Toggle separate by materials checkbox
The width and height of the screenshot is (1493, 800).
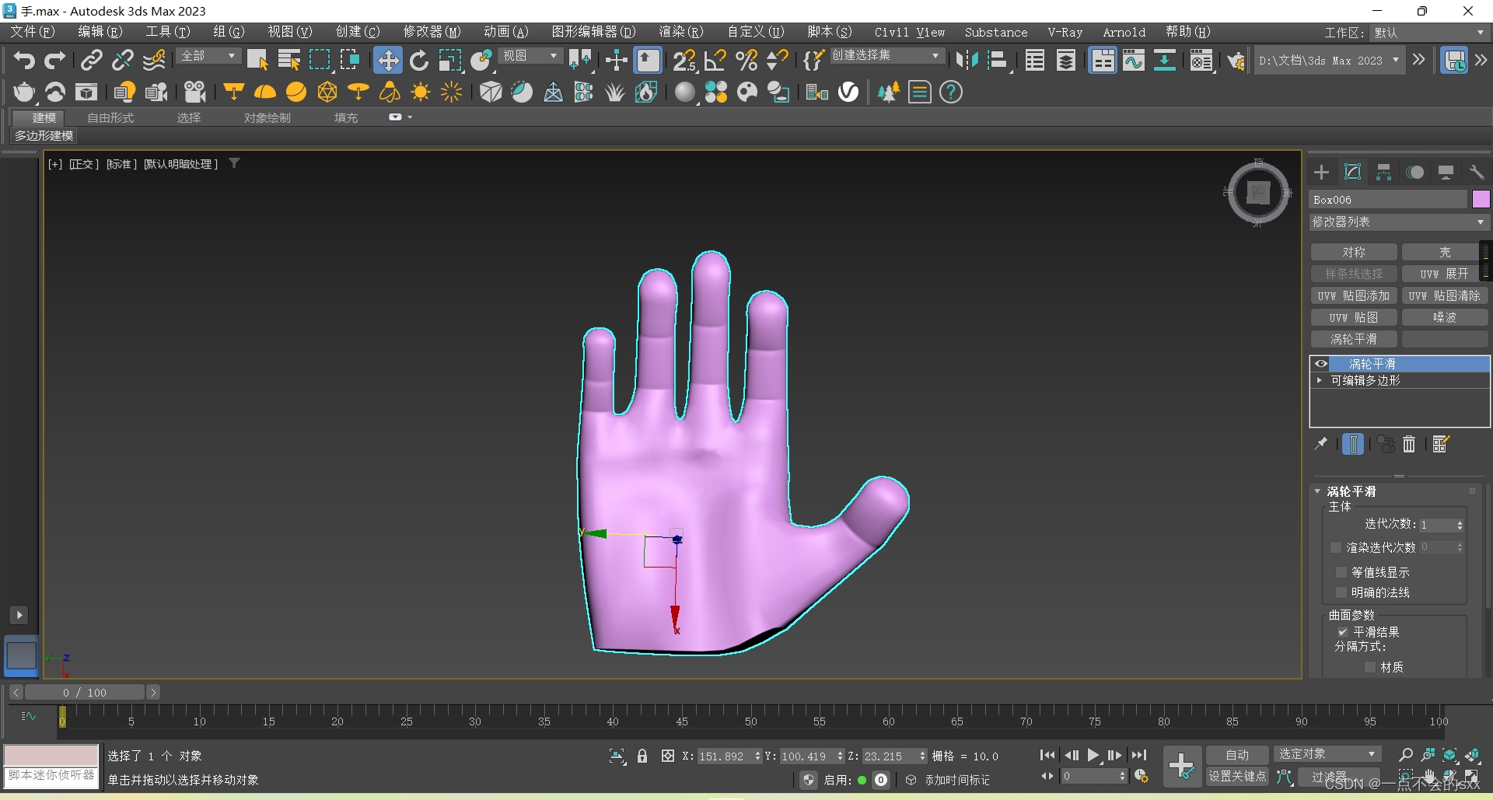coord(1370,667)
